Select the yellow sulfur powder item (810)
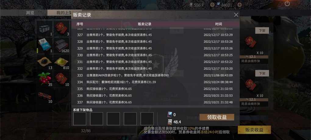The image size is (311, 140). (x=62, y=62)
